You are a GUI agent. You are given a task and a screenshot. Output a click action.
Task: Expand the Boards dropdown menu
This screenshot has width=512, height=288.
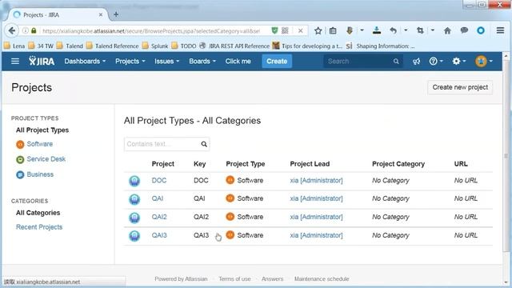pos(202,61)
